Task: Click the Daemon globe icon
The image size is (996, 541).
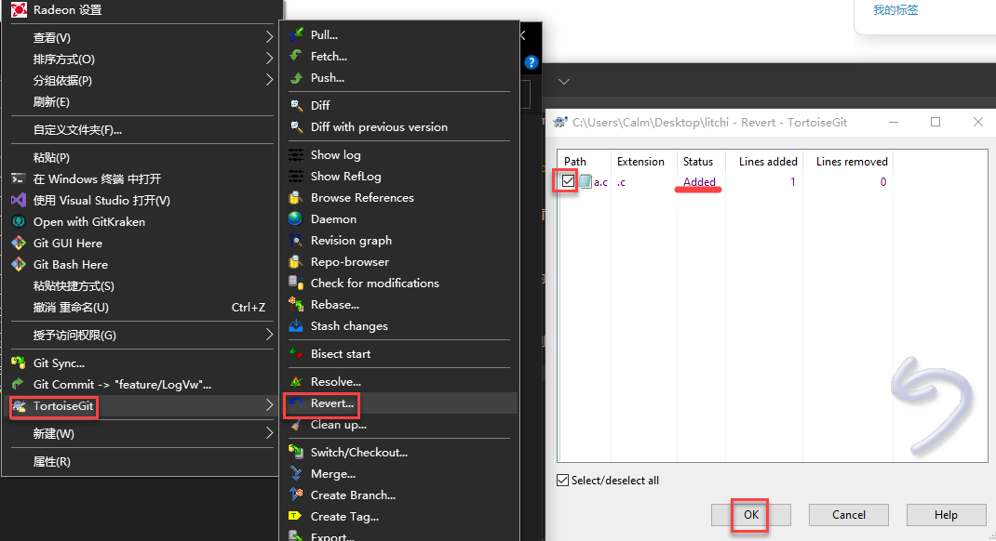Action: (x=296, y=218)
